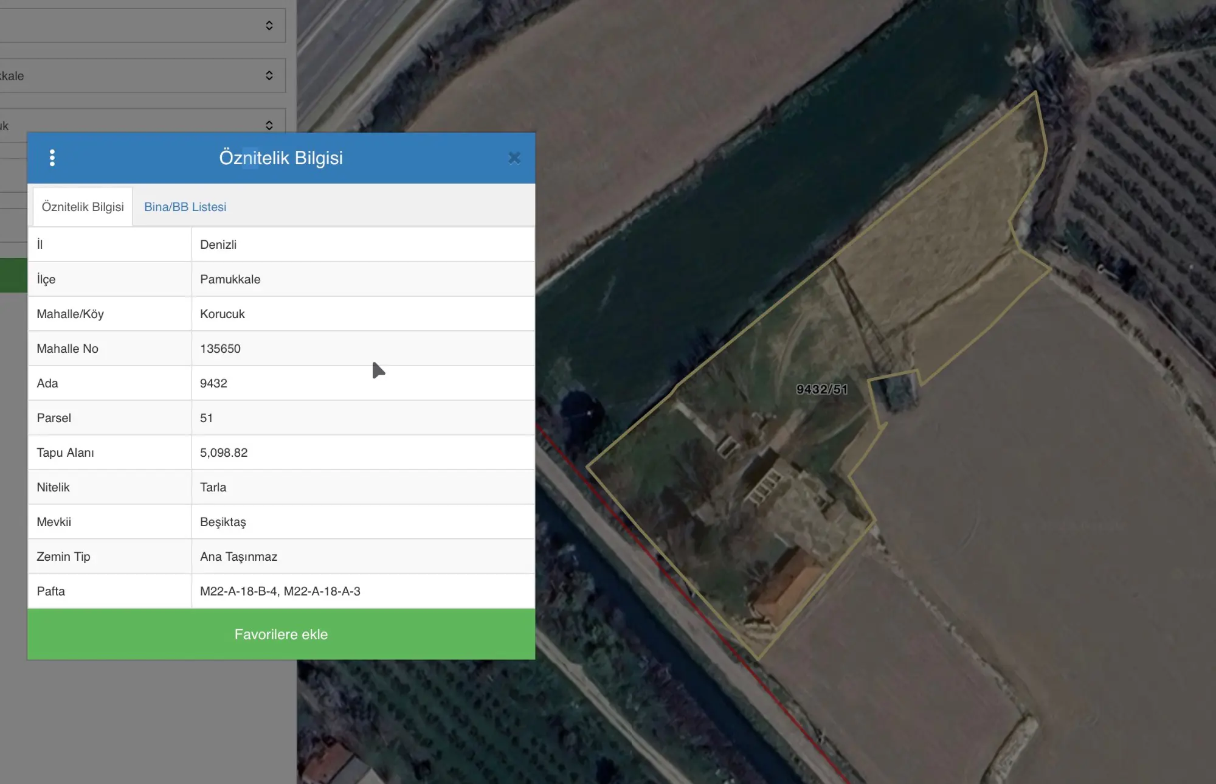Click the Favorilere ekle button

coord(281,634)
